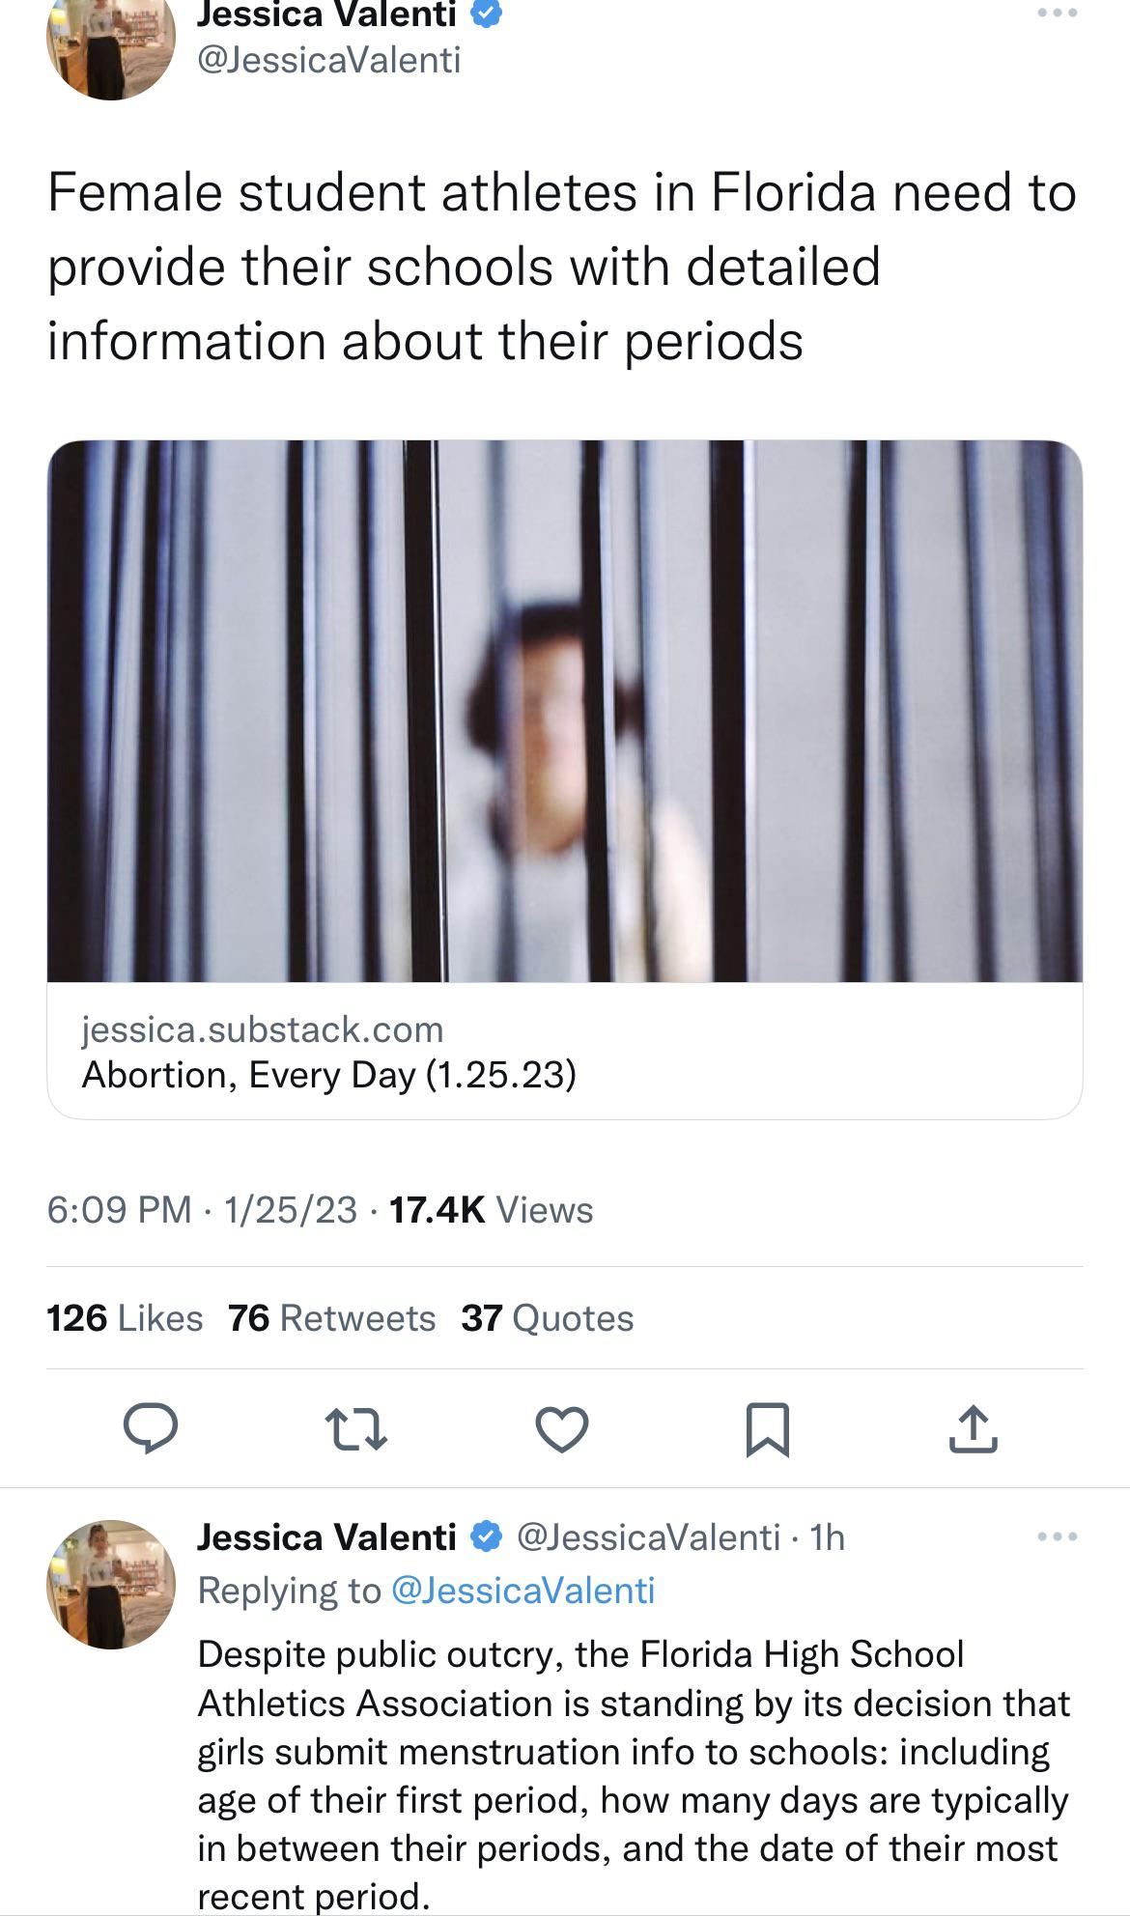This screenshot has height=1916, width=1130.
Task: Click the verified badge in the reply
Action: coord(486,1536)
